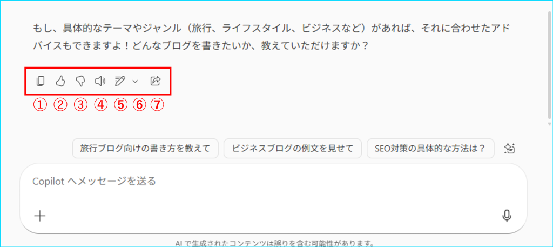This screenshot has height=247, width=553.
Task: Click the red circled number ⑦ label
Action: tap(157, 104)
